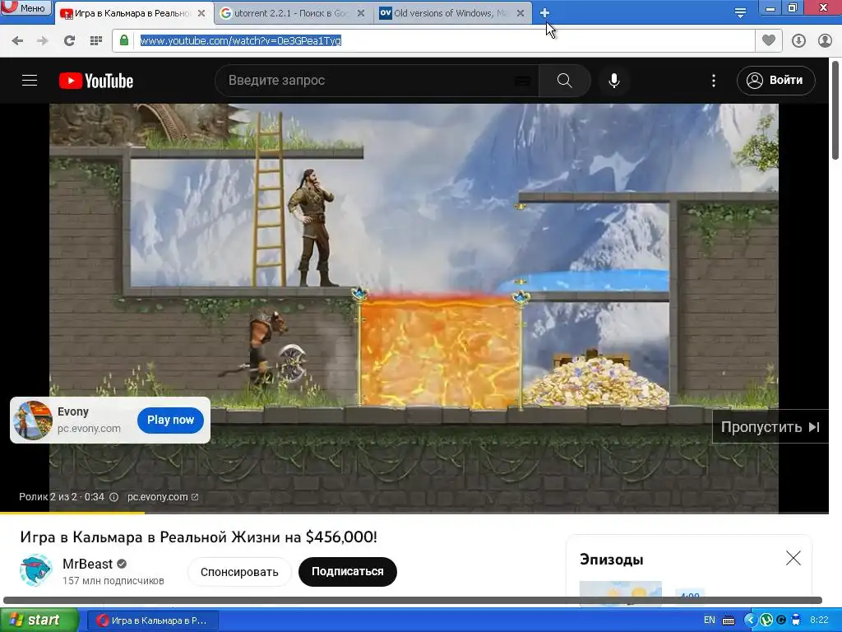
Task: Open YouTube settings three-dot menu
Action: pyautogui.click(x=713, y=81)
